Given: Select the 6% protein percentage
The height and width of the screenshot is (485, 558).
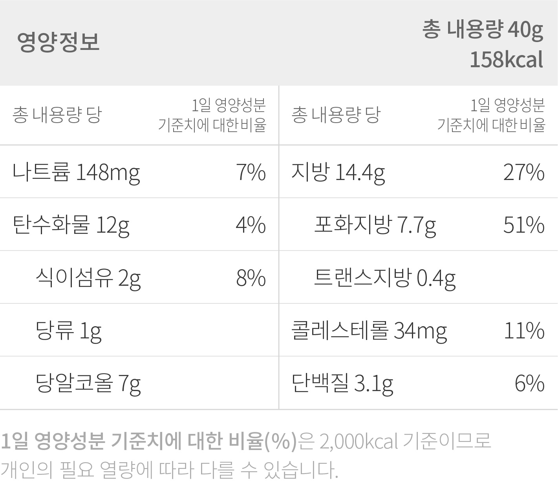Looking at the screenshot, I should point(530,384).
